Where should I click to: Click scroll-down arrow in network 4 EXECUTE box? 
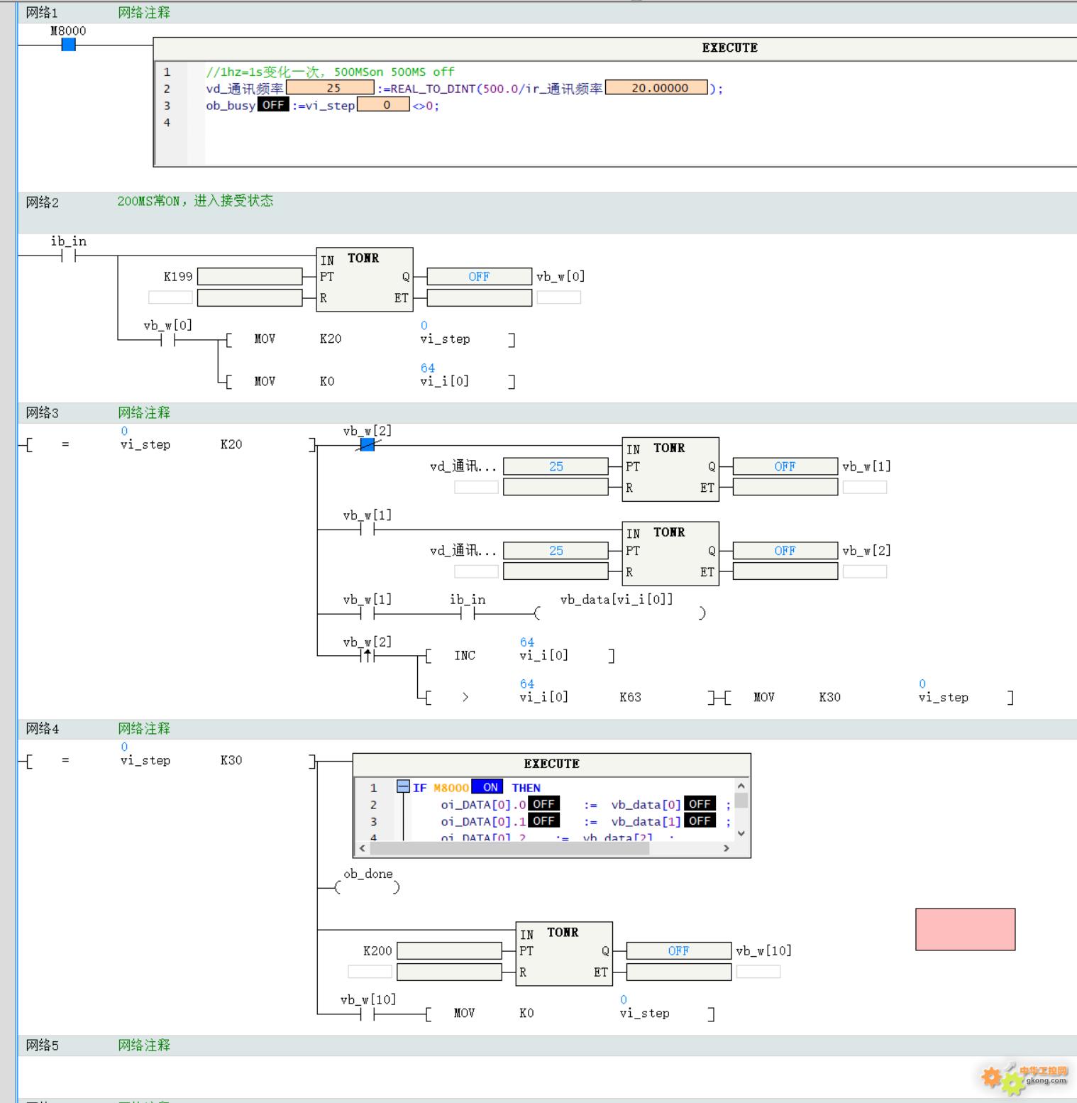click(741, 833)
